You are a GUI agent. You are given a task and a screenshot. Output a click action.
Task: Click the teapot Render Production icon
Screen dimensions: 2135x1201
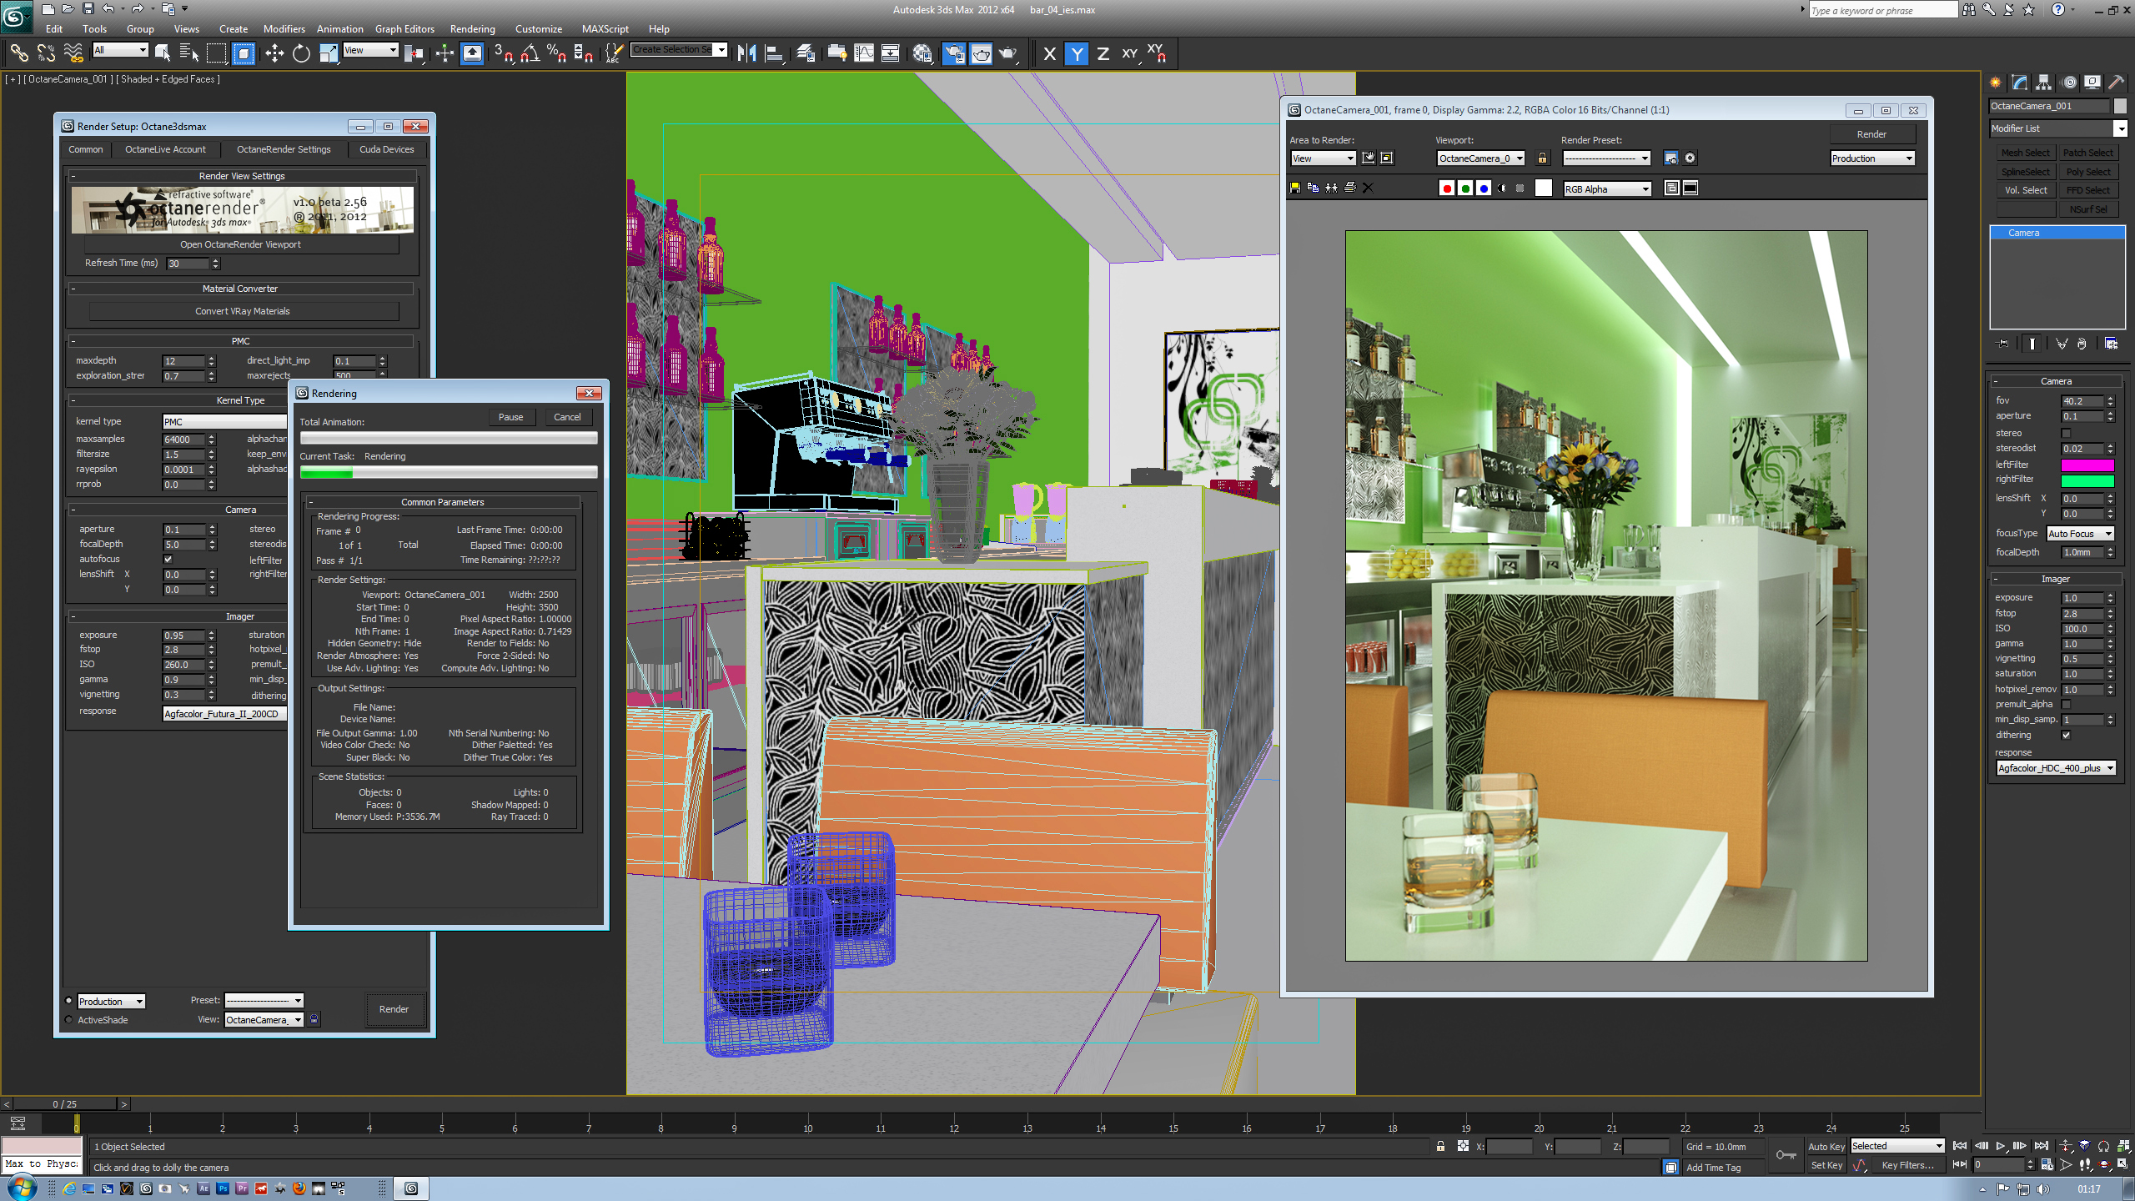[x=1008, y=53]
